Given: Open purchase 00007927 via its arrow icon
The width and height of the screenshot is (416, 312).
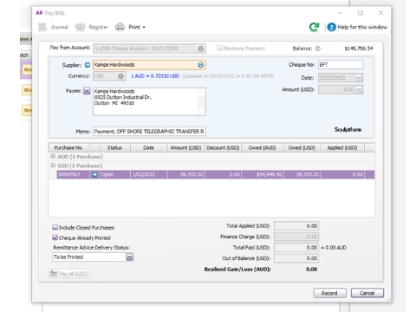Looking at the screenshot, I should click(94, 174).
